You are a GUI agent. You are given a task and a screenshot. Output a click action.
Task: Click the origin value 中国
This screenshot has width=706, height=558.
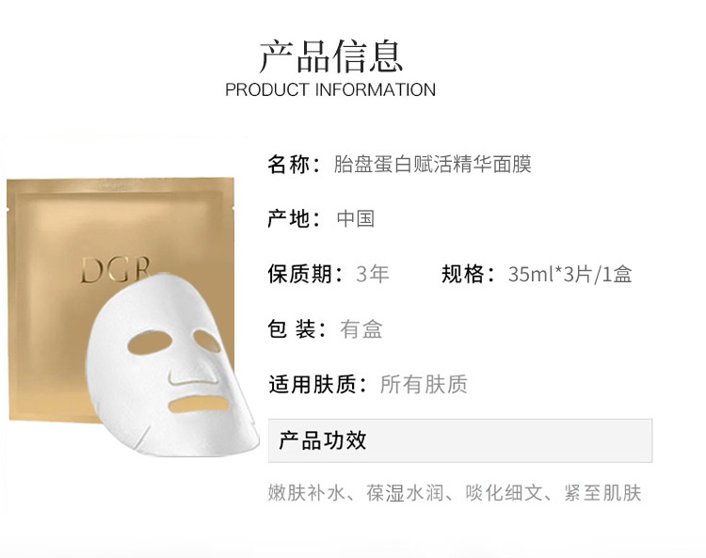(x=356, y=218)
